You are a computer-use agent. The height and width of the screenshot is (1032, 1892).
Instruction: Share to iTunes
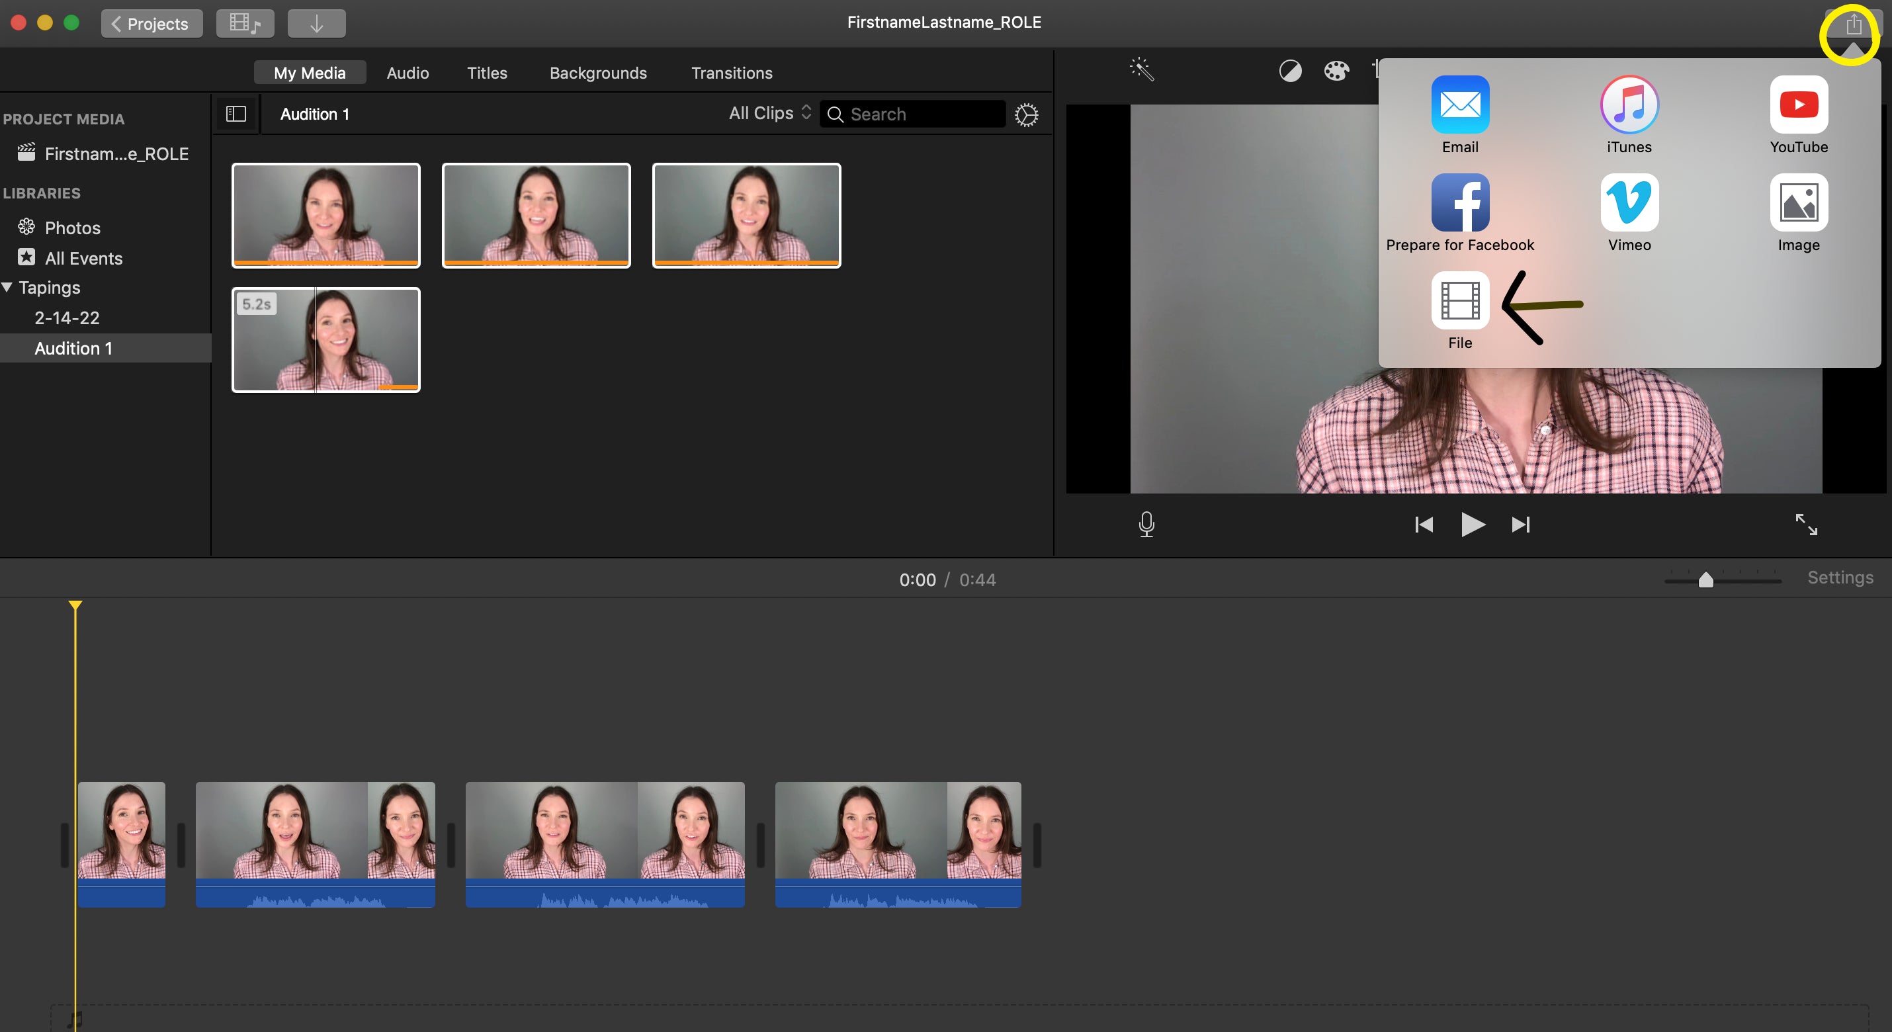coord(1629,105)
